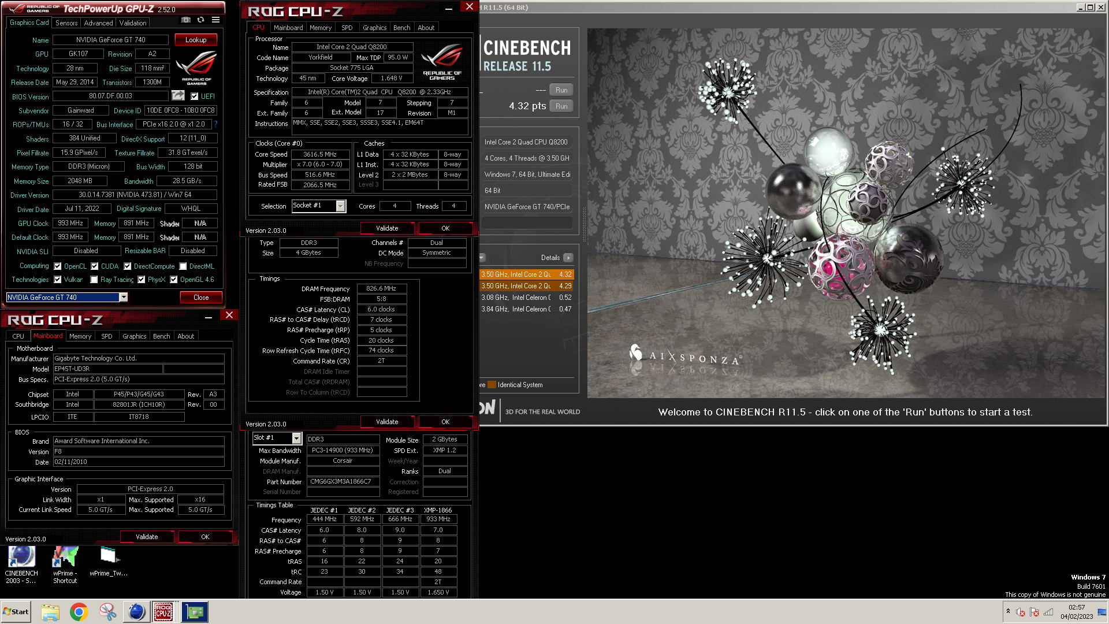The width and height of the screenshot is (1109, 624).
Task: Toggle the CUDA checkbox
Action: point(95,266)
